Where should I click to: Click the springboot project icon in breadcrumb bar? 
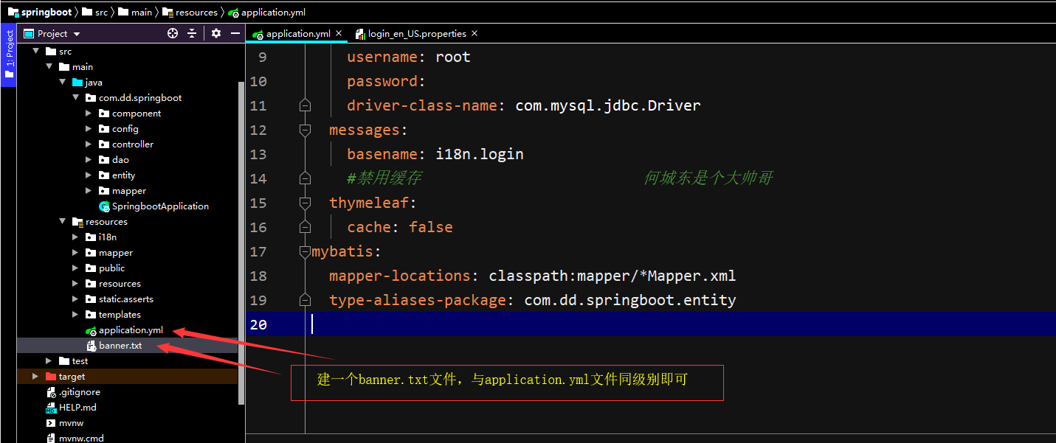(x=13, y=12)
